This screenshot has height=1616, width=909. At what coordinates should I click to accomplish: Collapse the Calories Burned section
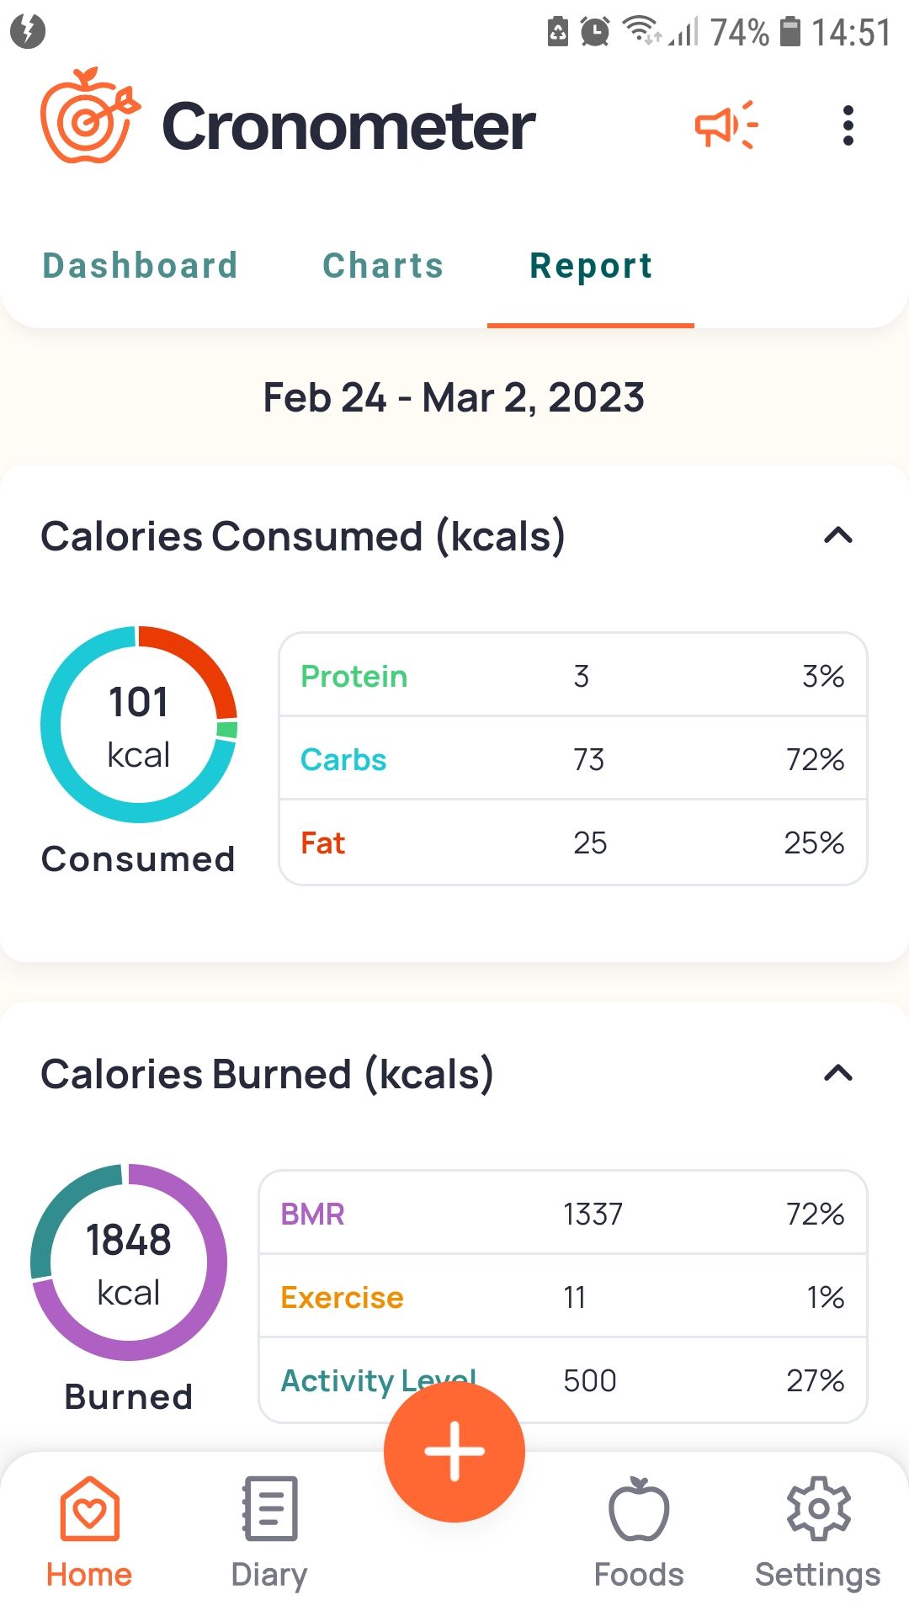pos(837,1074)
